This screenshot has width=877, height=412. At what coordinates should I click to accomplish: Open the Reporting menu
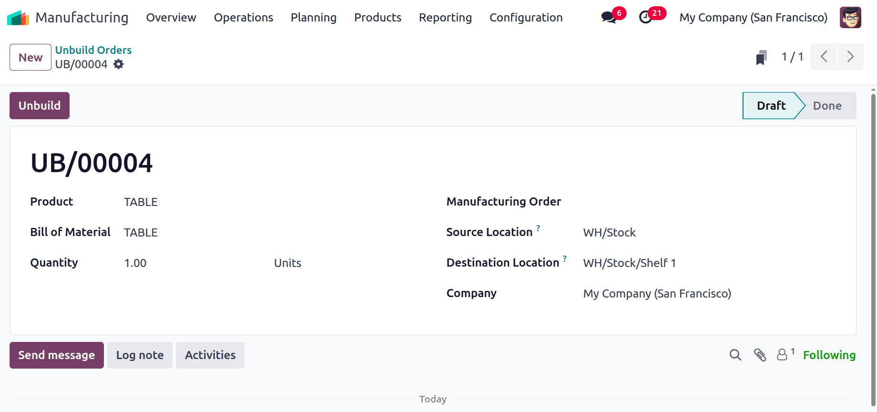(445, 18)
